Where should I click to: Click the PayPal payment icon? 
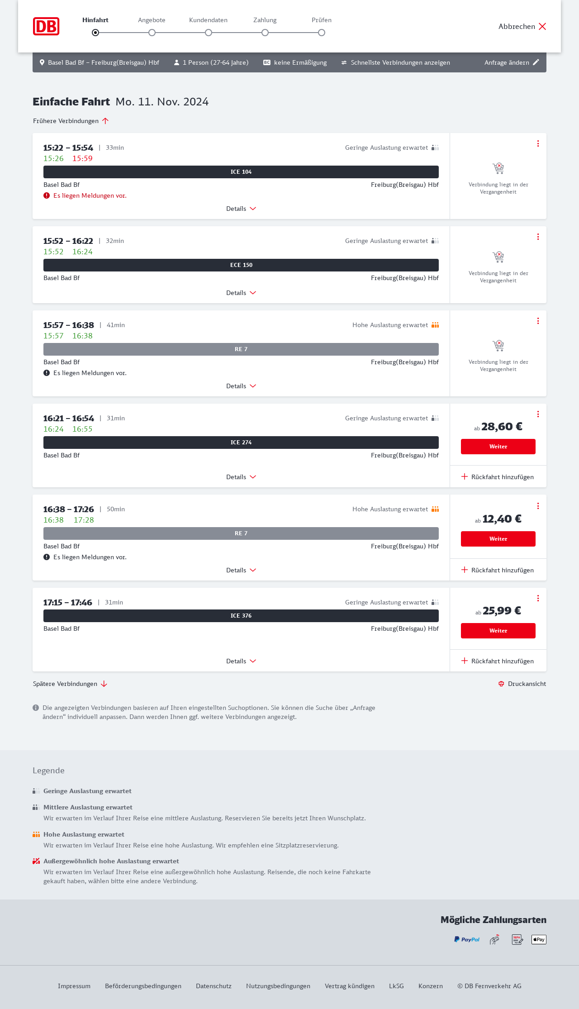[x=467, y=939]
